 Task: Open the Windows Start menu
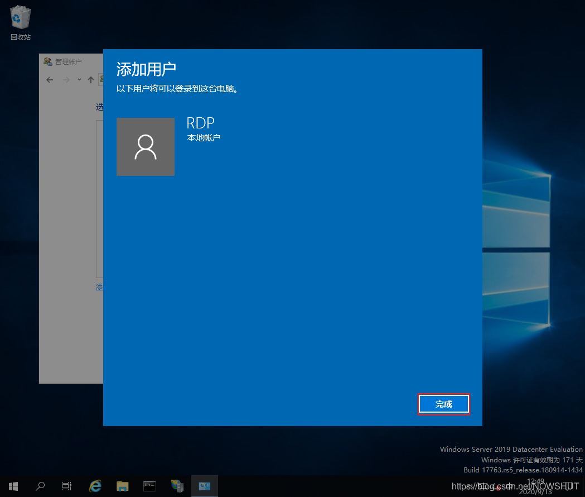click(13, 486)
